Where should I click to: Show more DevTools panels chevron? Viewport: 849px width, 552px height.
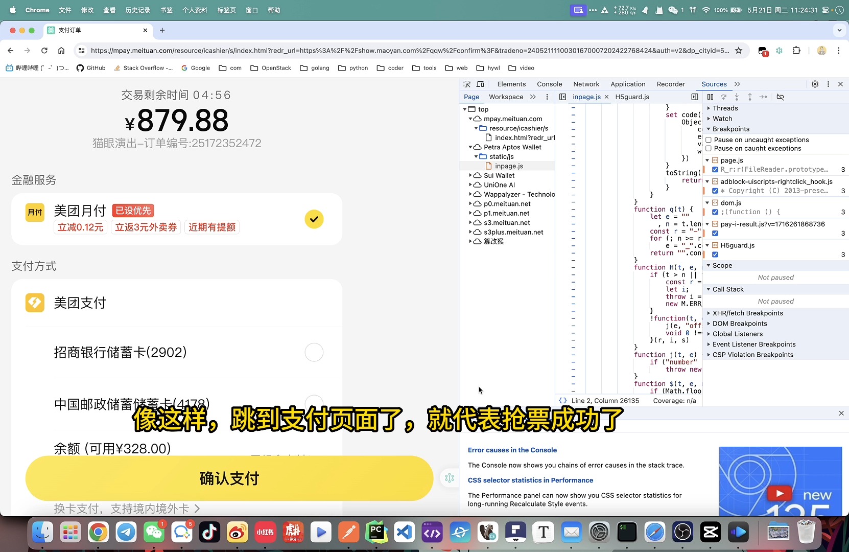pyautogui.click(x=737, y=84)
